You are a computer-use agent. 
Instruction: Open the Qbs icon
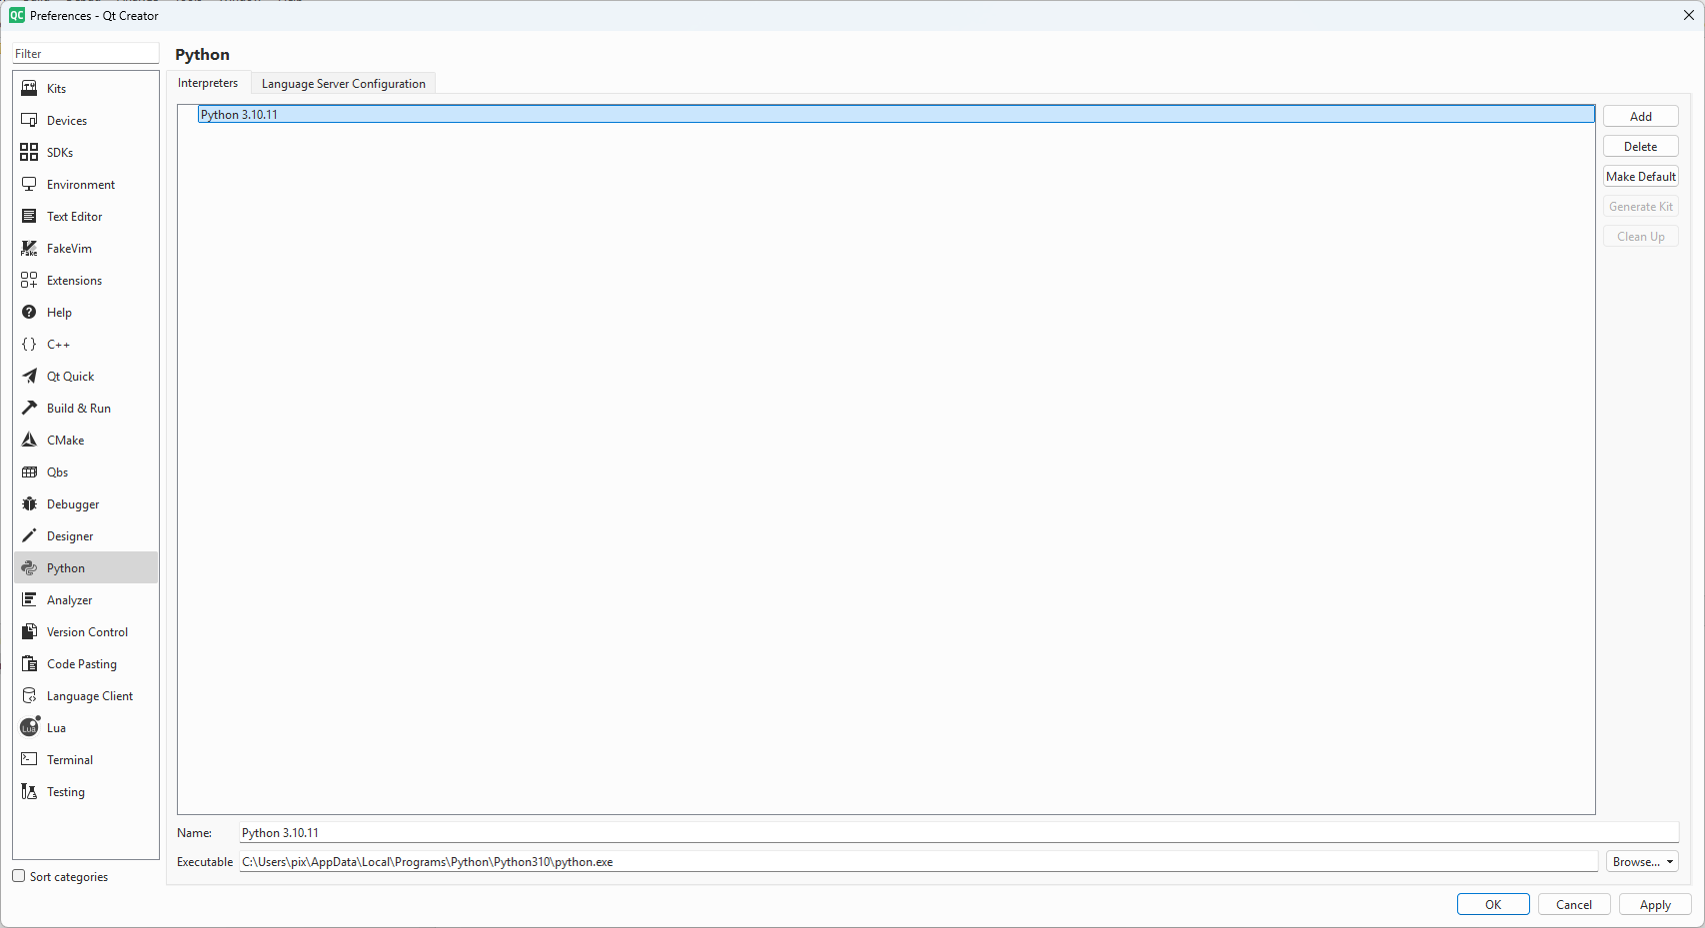(29, 472)
